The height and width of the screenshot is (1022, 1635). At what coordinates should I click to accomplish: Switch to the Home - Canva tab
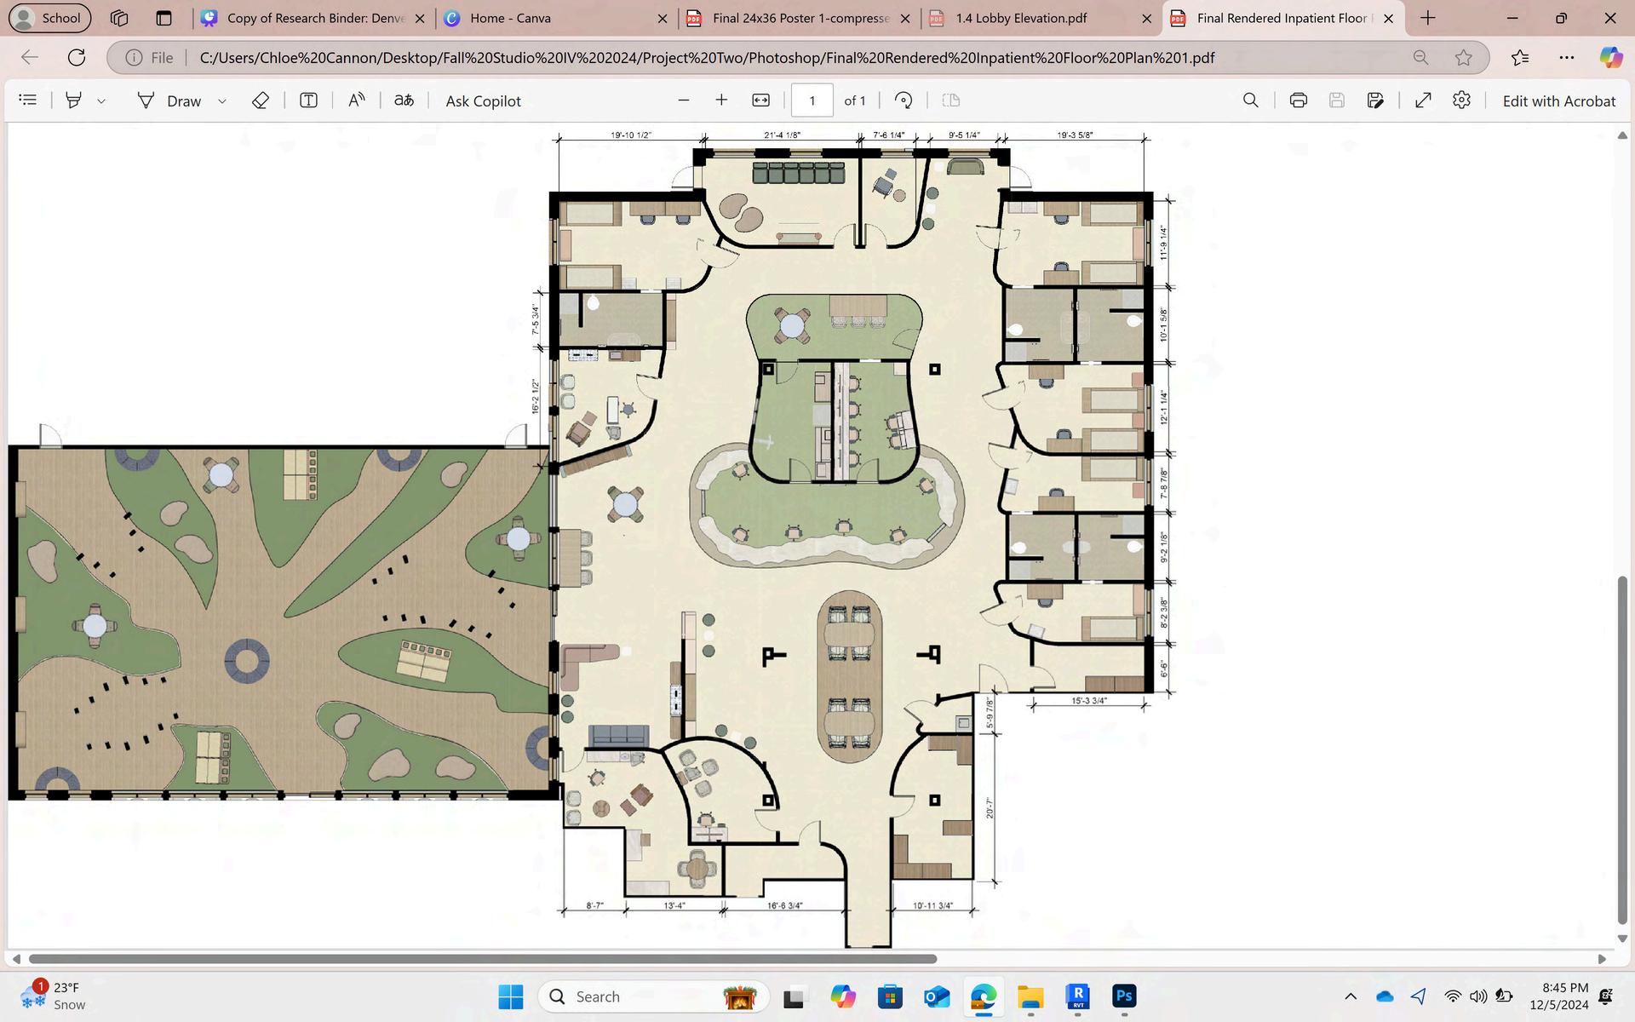click(510, 18)
